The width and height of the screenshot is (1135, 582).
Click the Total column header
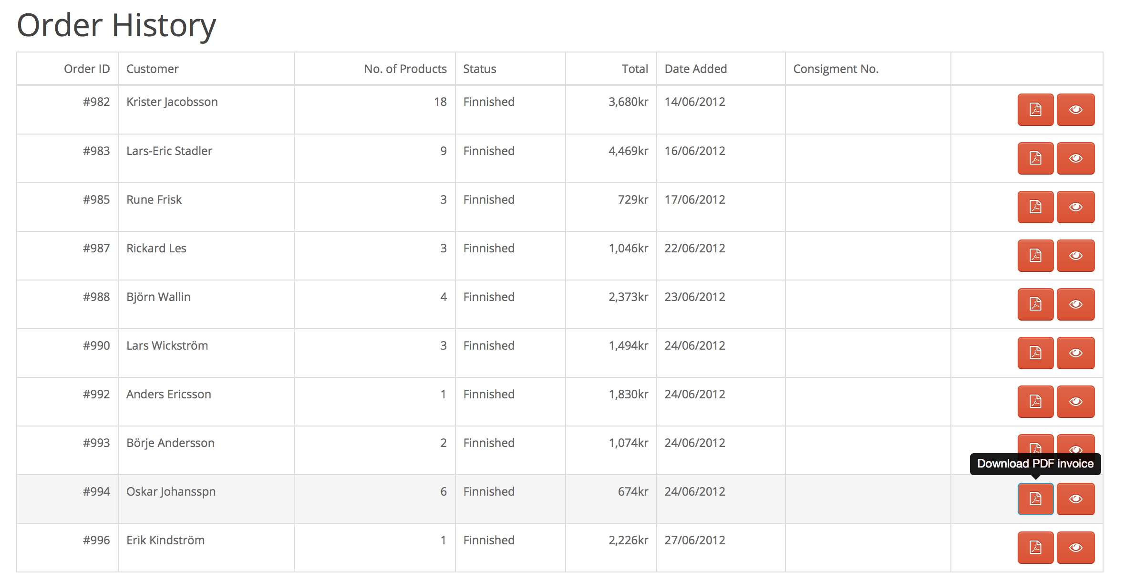click(x=635, y=69)
